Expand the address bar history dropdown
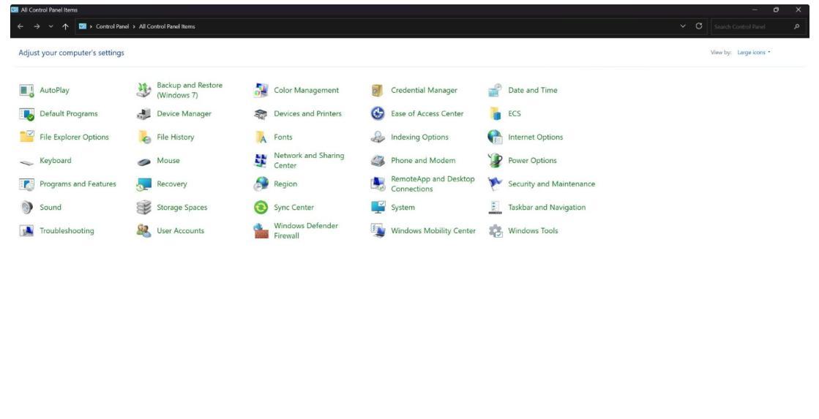The image size is (819, 419). 683,26
